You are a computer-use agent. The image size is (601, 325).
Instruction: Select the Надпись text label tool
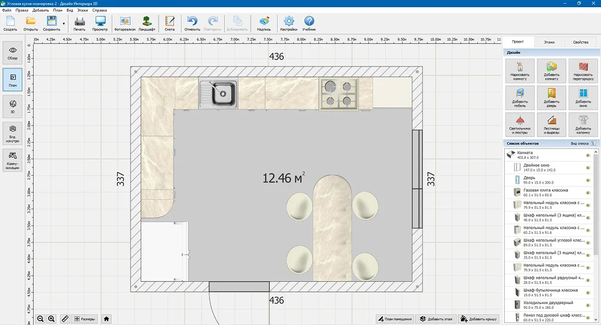[263, 23]
